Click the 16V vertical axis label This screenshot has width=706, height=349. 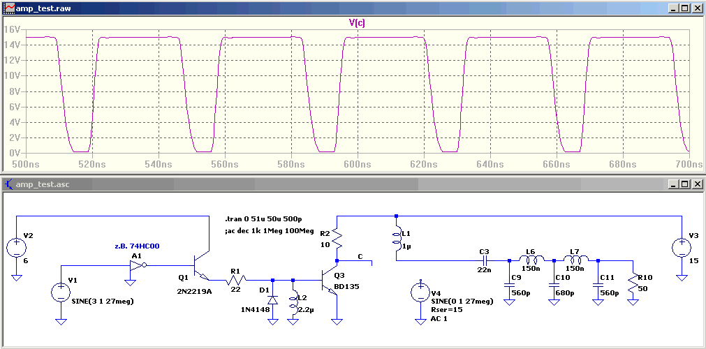click(x=12, y=29)
